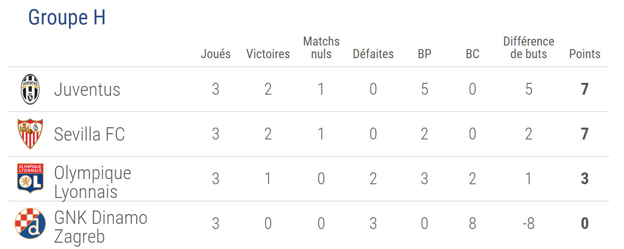Select the Olympique Lyonnais team name
This screenshot has width=624, height=249.
coord(93,182)
